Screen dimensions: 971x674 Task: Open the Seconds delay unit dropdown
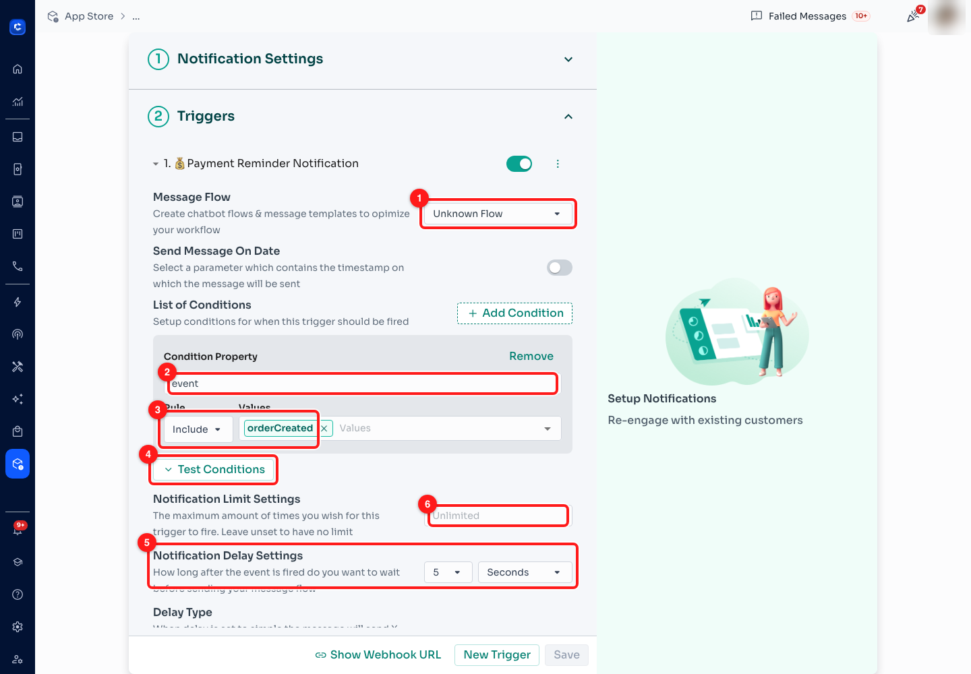(525, 572)
